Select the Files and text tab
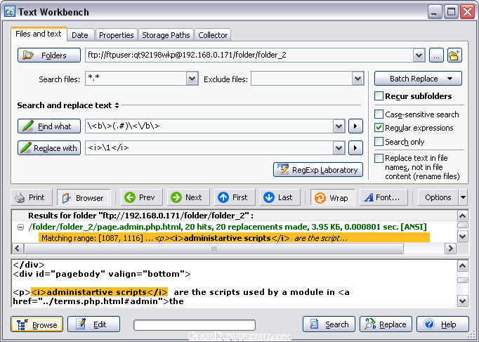 click(x=39, y=34)
